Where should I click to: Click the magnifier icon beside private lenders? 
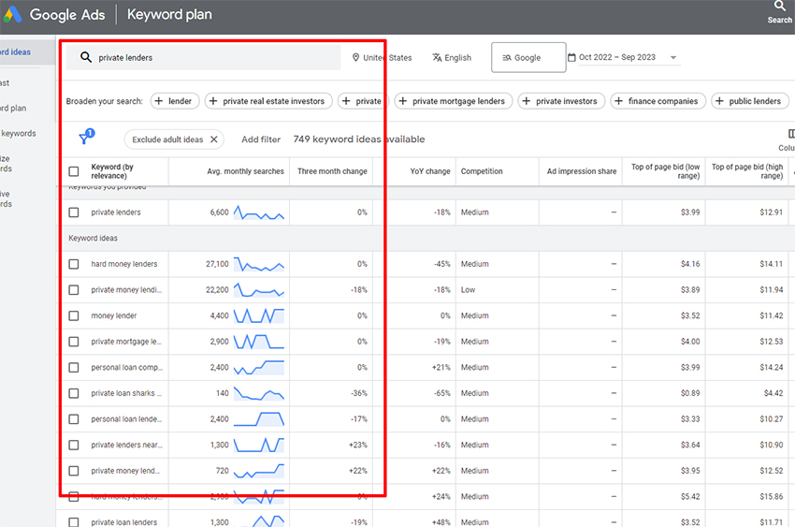(86, 57)
